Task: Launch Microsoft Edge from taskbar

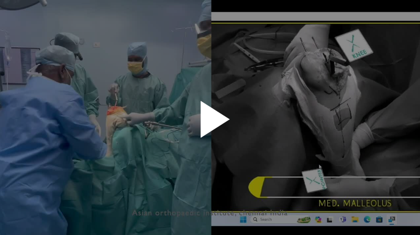Action: click(367, 220)
